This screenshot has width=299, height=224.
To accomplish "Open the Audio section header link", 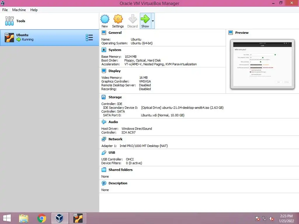I will [x=113, y=122].
